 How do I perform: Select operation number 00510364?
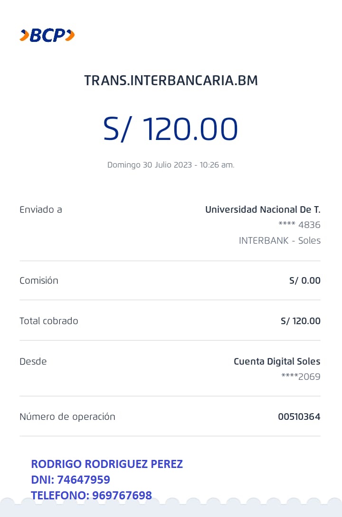tap(299, 417)
